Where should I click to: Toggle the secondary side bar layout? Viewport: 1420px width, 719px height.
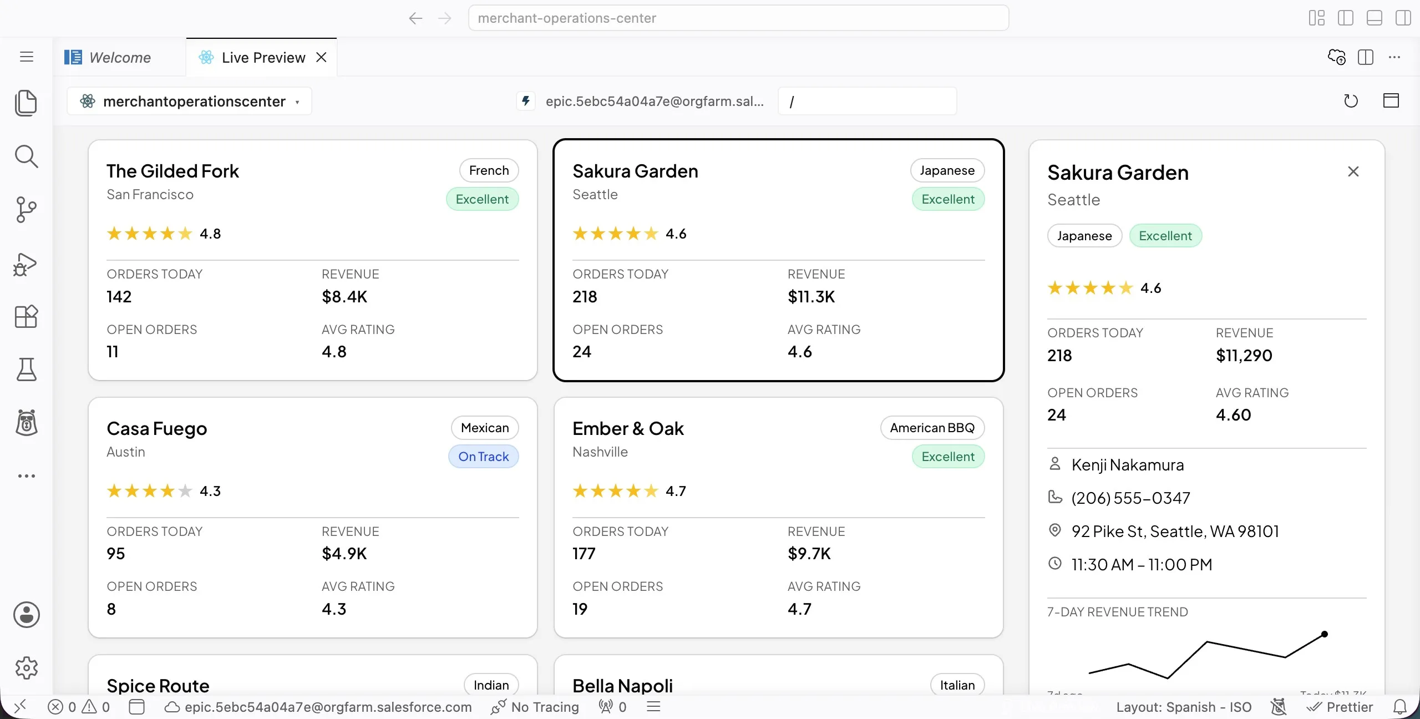(1403, 18)
